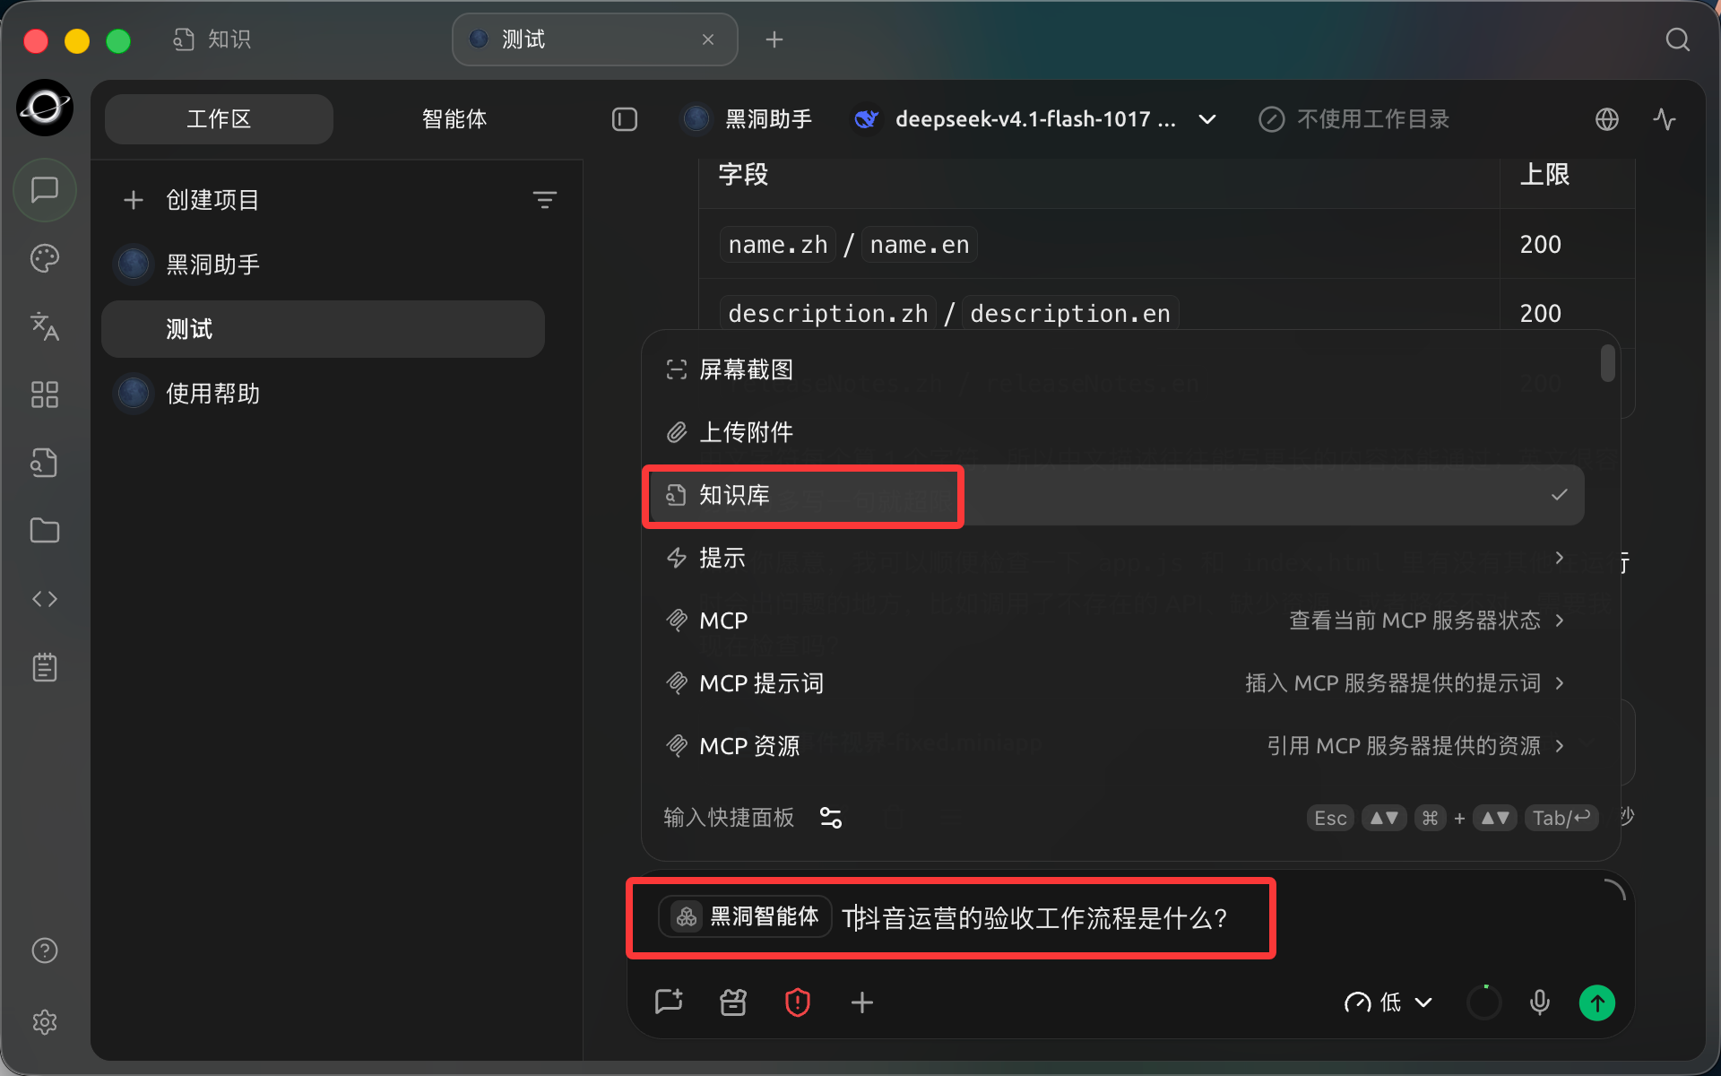Image resolution: width=1721 pixels, height=1076 pixels.
Task: Send message with green arrow button
Action: point(1597,1002)
